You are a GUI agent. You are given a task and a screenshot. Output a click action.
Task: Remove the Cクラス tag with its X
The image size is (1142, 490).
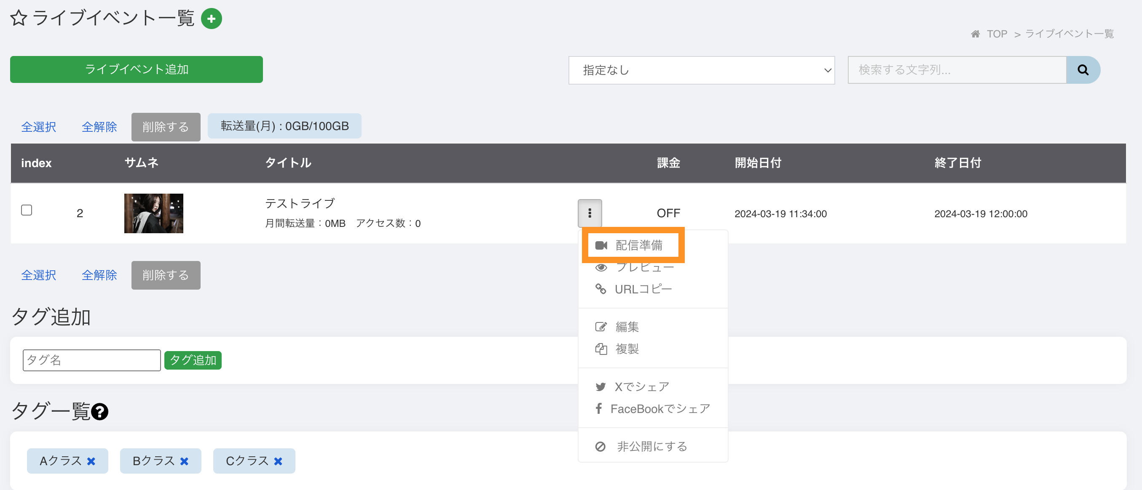pos(278,461)
